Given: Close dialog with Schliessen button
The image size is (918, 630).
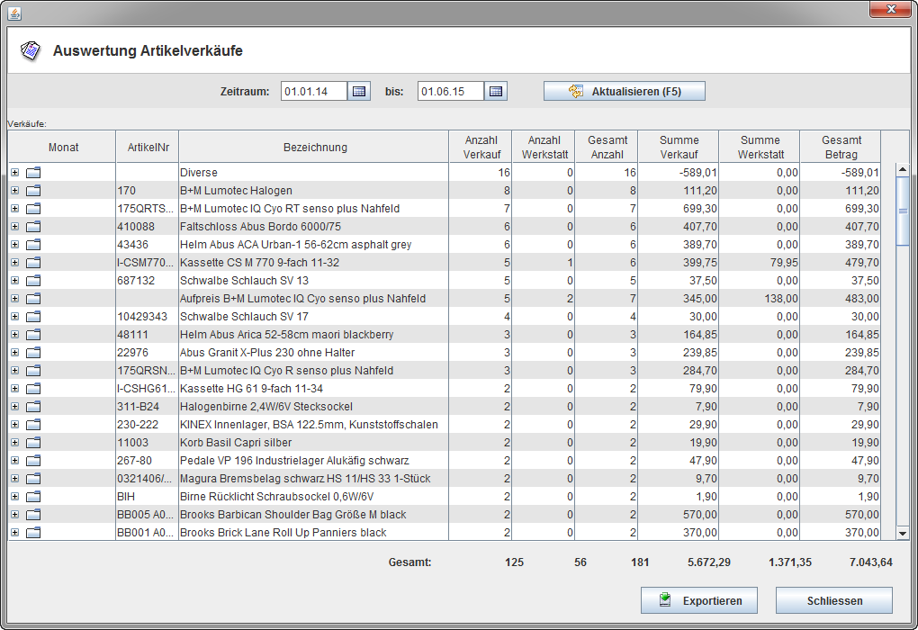Looking at the screenshot, I should [833, 600].
